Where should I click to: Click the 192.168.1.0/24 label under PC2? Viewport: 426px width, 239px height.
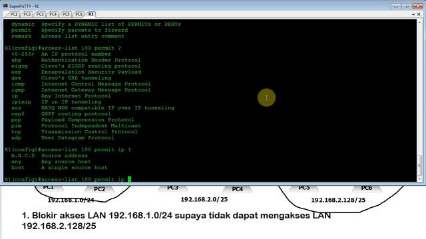[x=71, y=200]
